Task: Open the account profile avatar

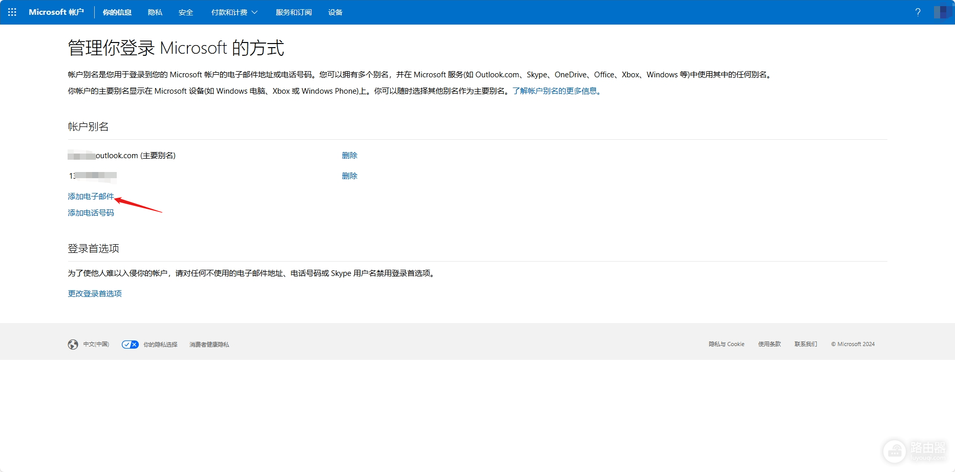Action: click(x=943, y=12)
